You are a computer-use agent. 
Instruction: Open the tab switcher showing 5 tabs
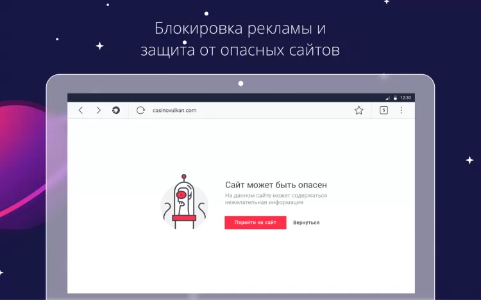(x=384, y=111)
